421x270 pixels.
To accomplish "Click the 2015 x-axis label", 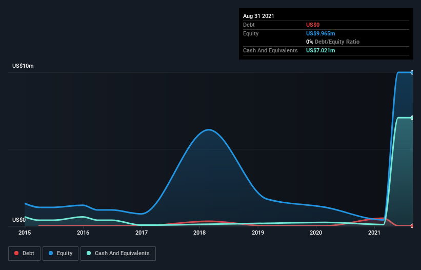I will pos(25,233).
